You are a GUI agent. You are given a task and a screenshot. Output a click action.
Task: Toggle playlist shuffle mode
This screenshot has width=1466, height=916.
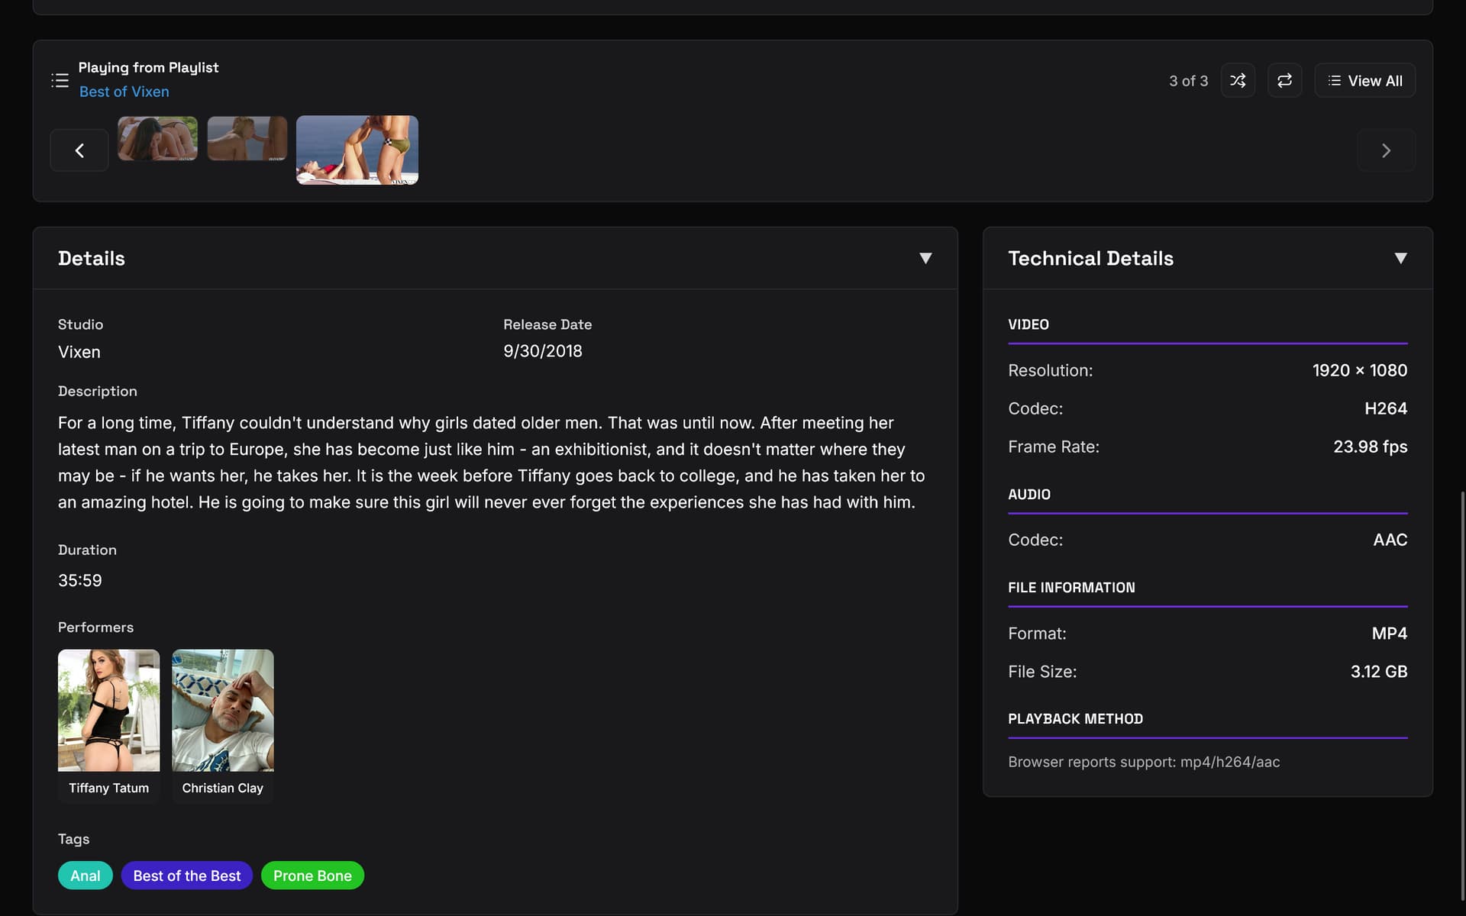(1238, 80)
